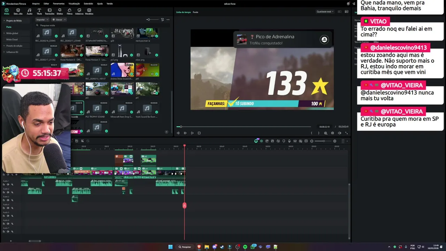Open the Ferramentas menu

(59, 3)
